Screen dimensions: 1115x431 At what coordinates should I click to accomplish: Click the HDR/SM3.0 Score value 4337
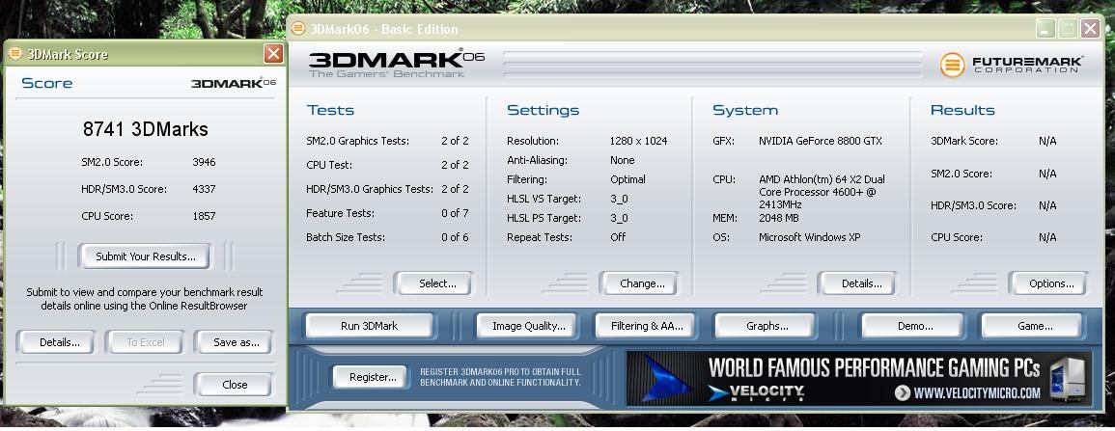(x=204, y=189)
